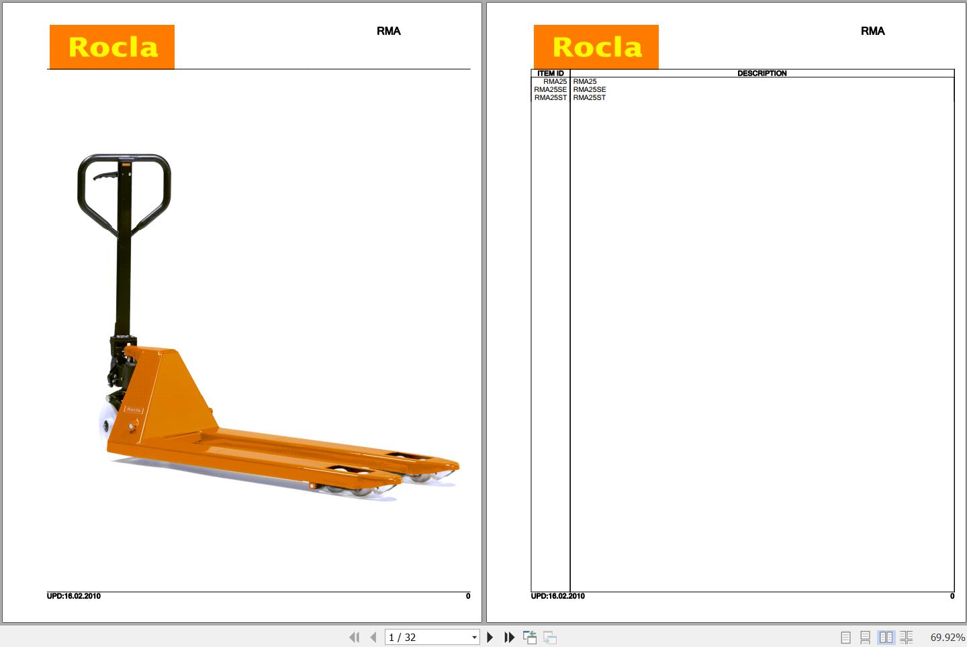
Task: Click the Rocla logo on the left page
Action: [x=111, y=46]
